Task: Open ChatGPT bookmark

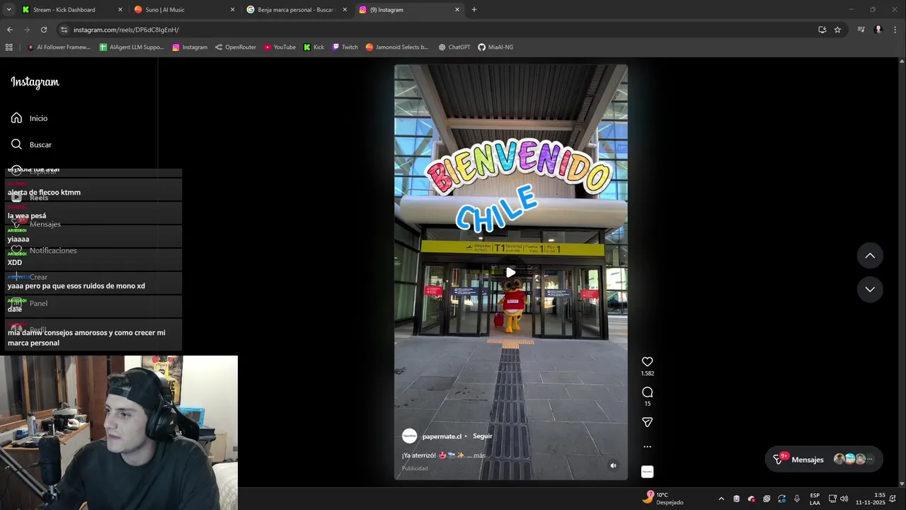Action: tap(454, 47)
